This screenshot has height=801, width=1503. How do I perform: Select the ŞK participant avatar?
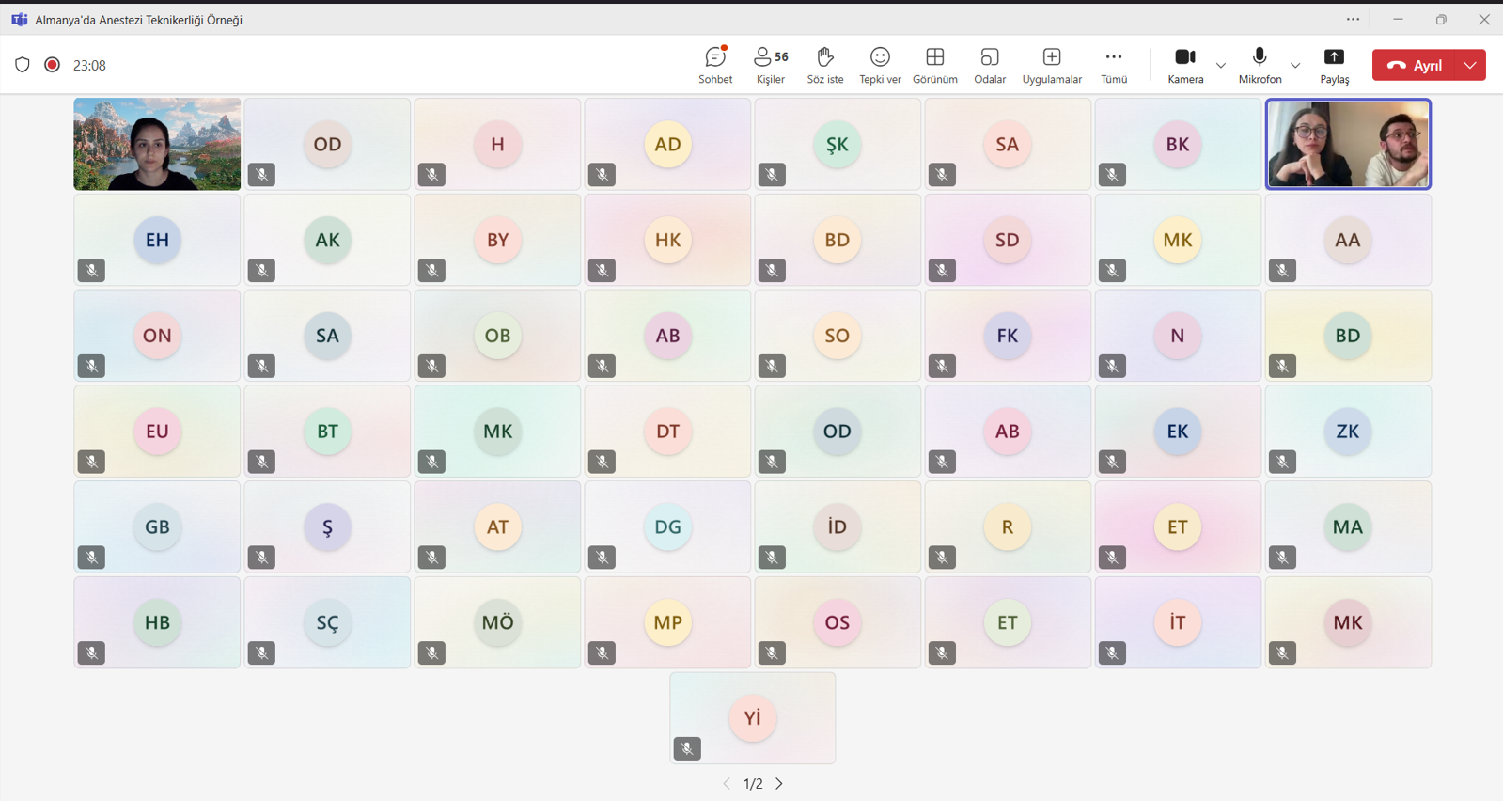pos(838,144)
